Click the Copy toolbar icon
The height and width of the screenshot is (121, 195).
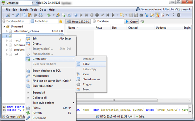(x=24, y=15)
